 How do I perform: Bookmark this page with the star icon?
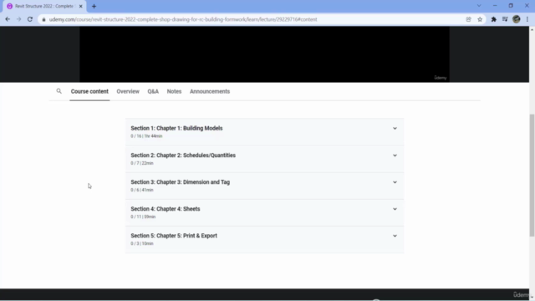(480, 19)
